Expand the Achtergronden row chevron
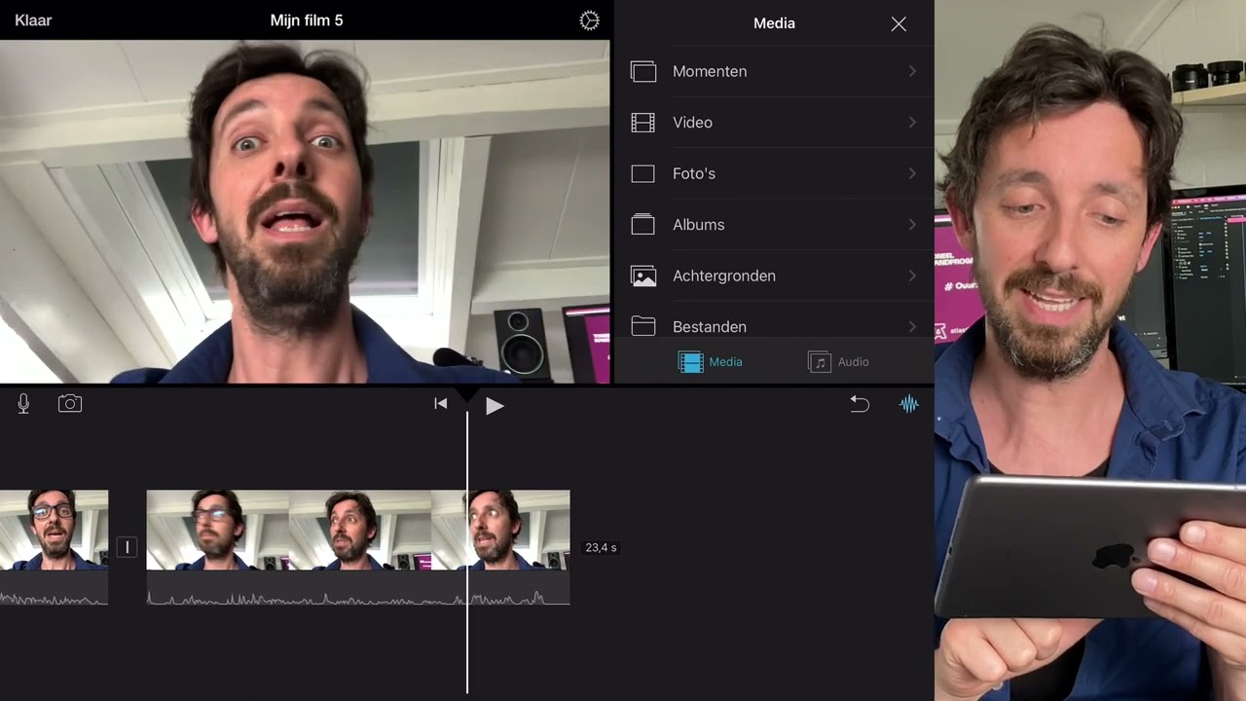The width and height of the screenshot is (1246, 701). 912,276
